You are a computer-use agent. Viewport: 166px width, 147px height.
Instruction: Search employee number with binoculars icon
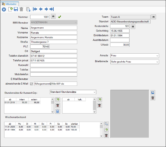[53, 16]
